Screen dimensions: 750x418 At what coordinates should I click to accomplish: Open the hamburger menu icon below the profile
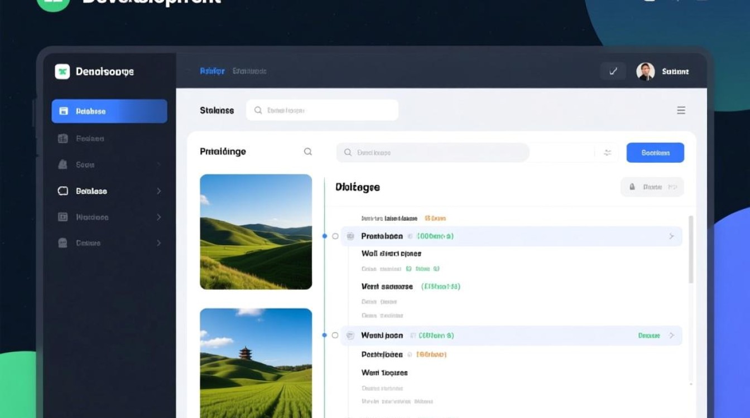681,110
